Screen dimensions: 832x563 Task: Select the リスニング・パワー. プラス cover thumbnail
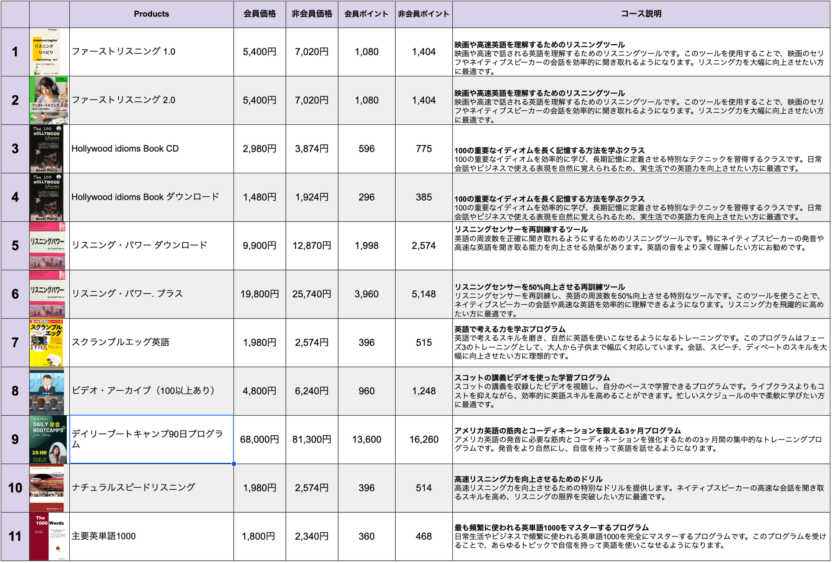click(48, 294)
